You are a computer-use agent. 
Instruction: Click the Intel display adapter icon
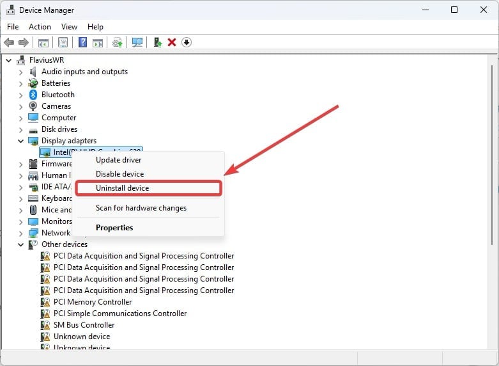45,152
